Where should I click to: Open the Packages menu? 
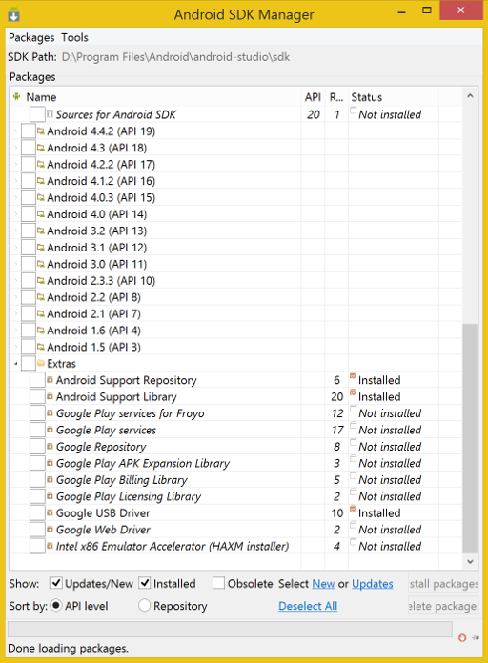tap(31, 37)
